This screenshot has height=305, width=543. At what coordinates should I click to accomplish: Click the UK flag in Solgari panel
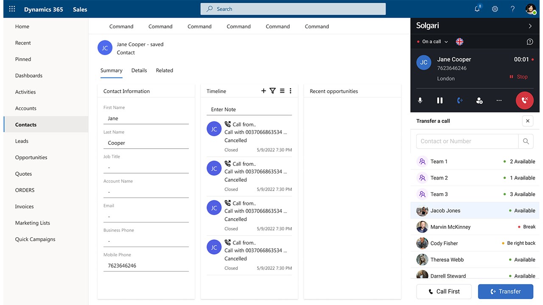pyautogui.click(x=459, y=42)
